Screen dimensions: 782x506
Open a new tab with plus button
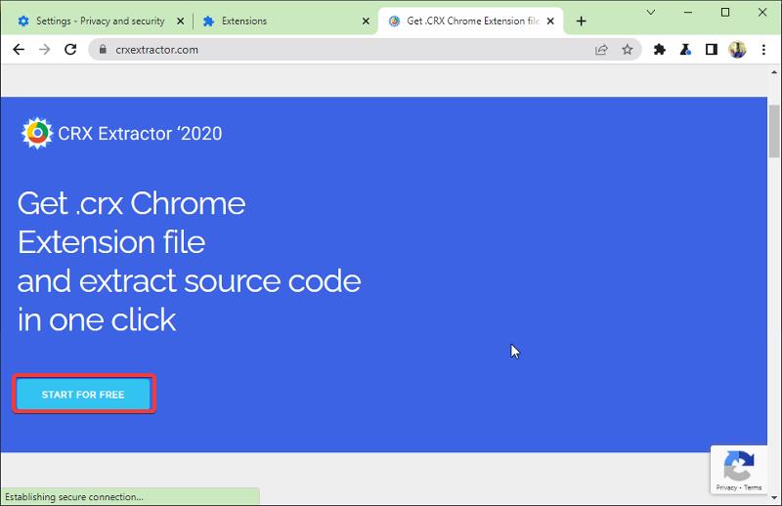pyautogui.click(x=582, y=21)
